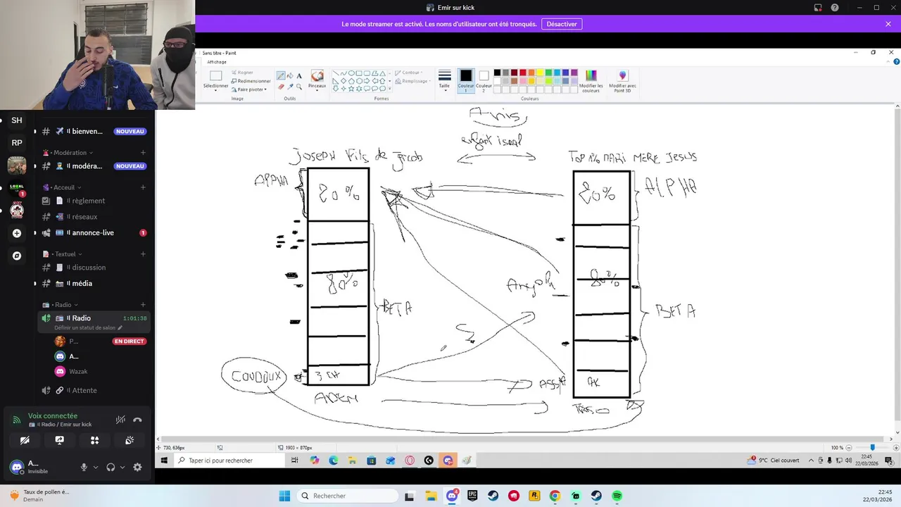This screenshot has height=507, width=901.
Task: Select the Eraser tool in Paint
Action: coord(281,87)
